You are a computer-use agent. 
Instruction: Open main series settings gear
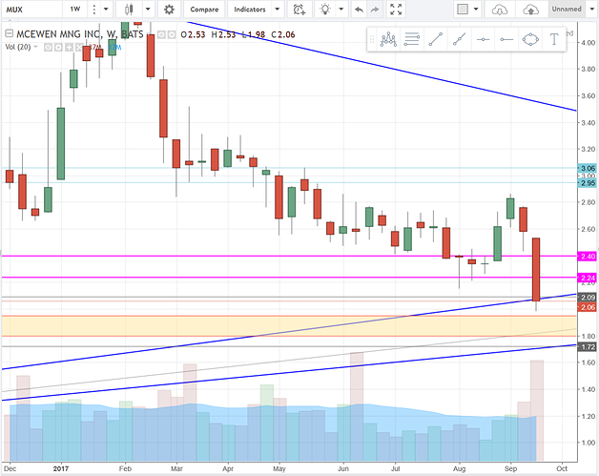coord(172,35)
